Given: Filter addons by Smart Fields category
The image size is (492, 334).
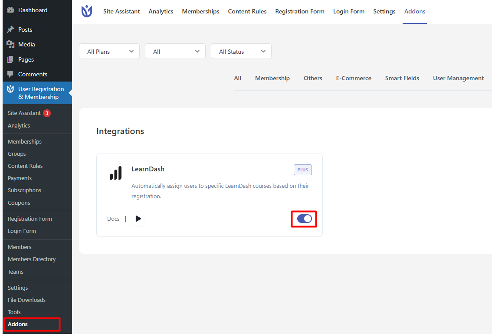Looking at the screenshot, I should click(x=402, y=78).
